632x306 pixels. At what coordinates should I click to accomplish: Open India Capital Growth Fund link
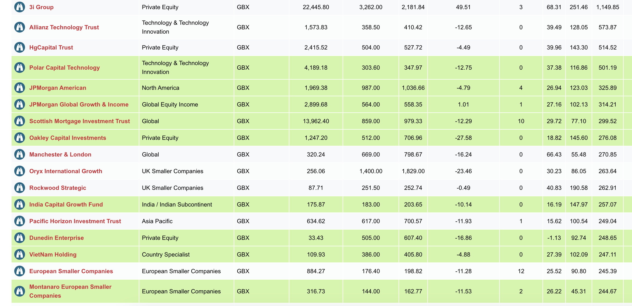click(x=66, y=204)
